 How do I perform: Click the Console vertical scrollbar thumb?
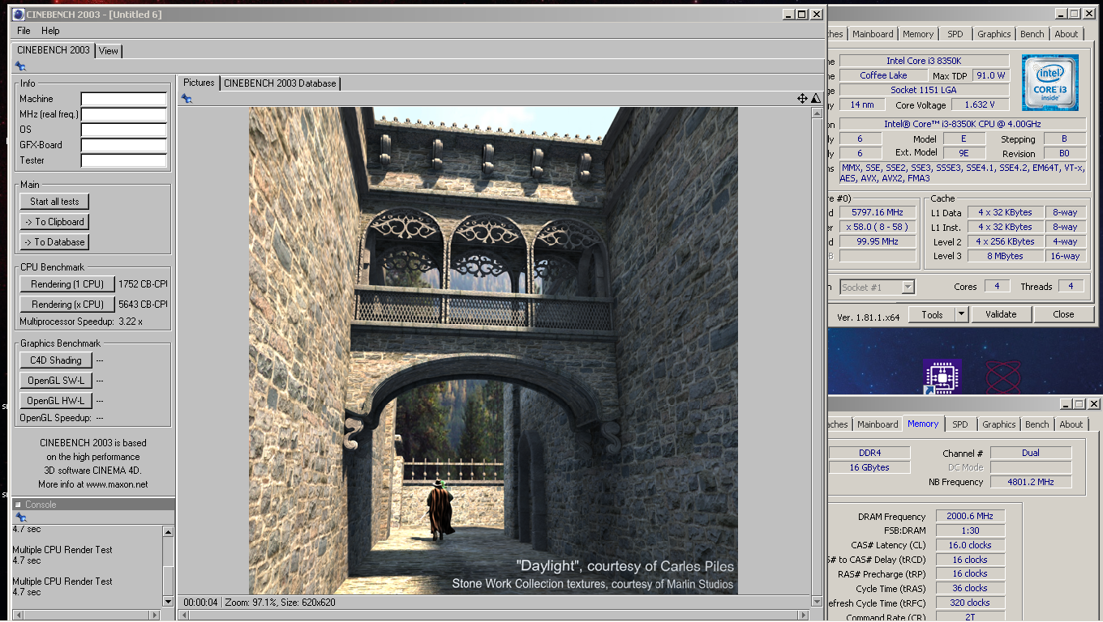tap(168, 580)
